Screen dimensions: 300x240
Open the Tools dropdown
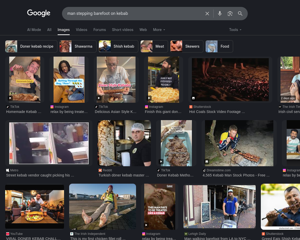235,30
